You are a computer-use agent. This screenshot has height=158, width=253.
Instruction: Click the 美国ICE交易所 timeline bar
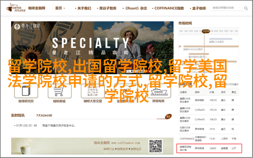pos(221,39)
